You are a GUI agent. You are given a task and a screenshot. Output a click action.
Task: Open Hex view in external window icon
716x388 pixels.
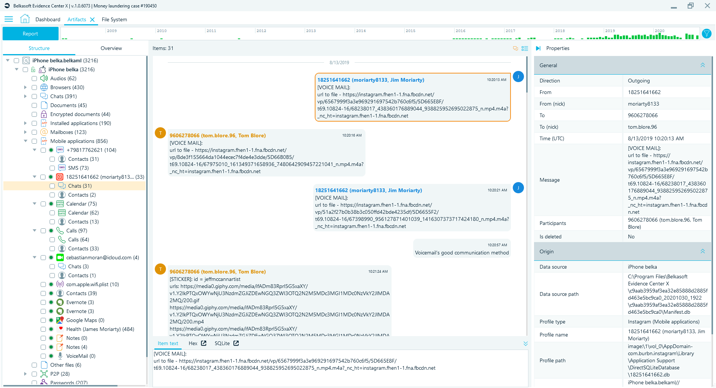(204, 343)
